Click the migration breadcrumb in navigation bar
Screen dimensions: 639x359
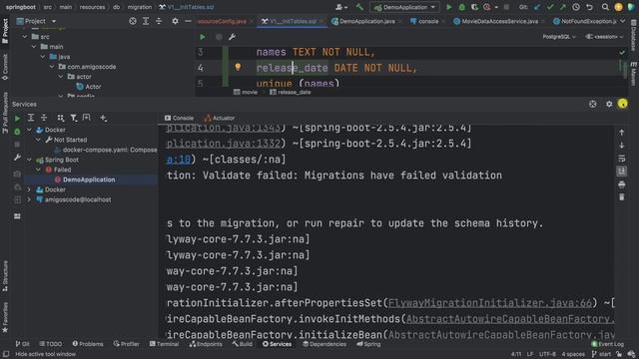pyautogui.click(x=140, y=7)
